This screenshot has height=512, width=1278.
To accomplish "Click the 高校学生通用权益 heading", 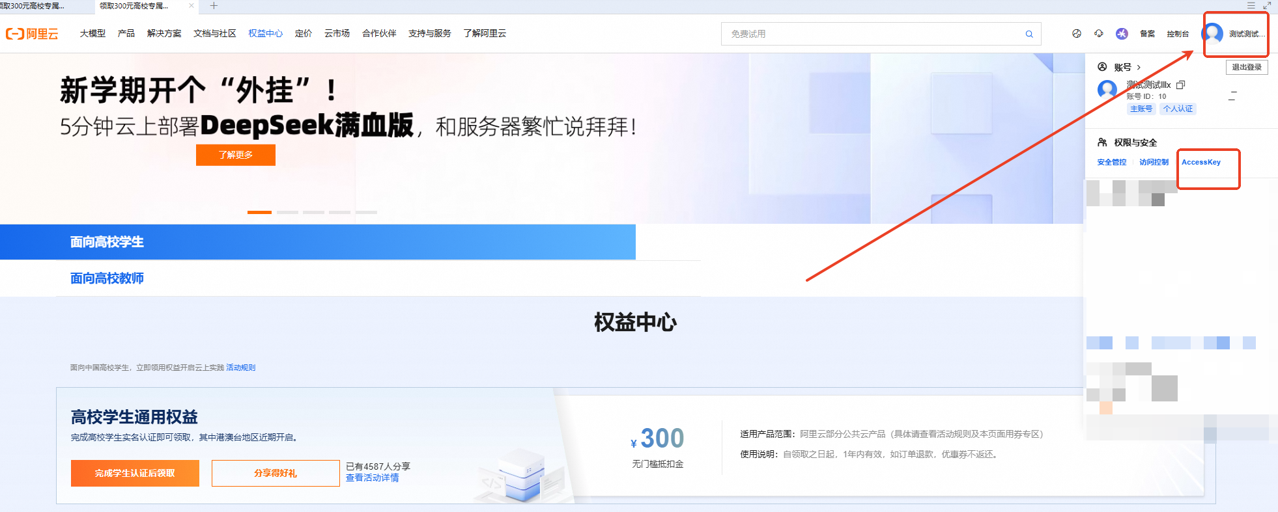I will coord(134,417).
